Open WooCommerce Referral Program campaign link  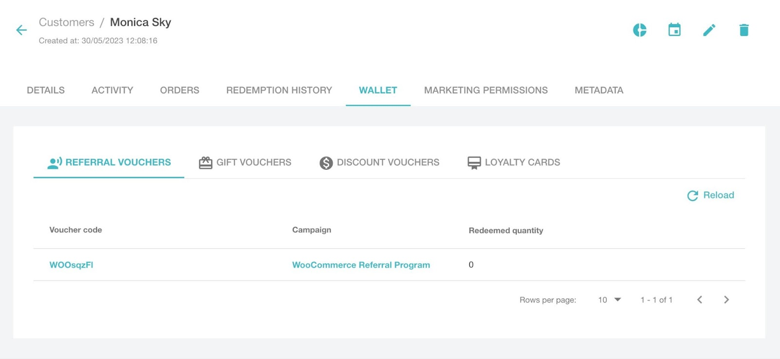point(361,265)
